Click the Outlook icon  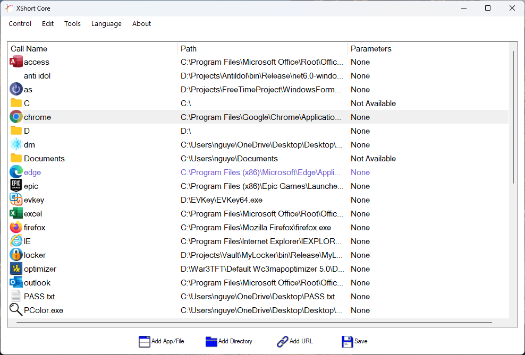(16, 282)
